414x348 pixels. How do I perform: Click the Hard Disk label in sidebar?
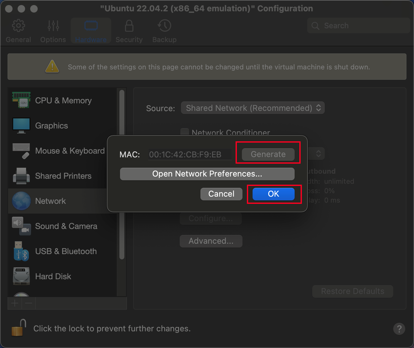(53, 276)
